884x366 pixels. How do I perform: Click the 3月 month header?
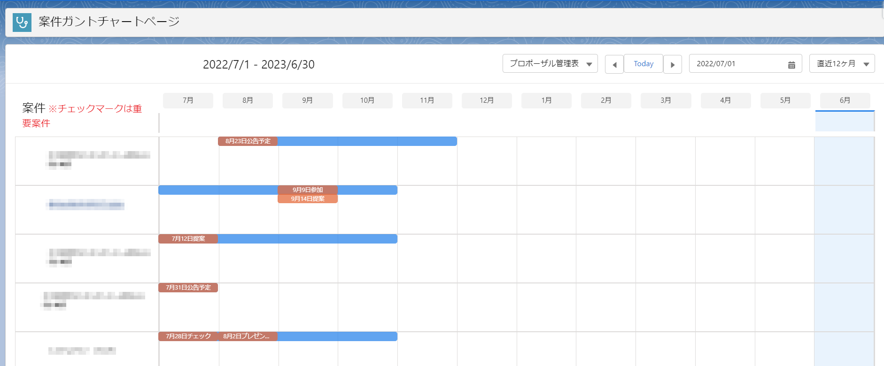[666, 100]
